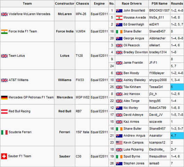Viewport: 184px width, 167px height.
Task: Click PSN name thespuditron
Action: [158, 157]
